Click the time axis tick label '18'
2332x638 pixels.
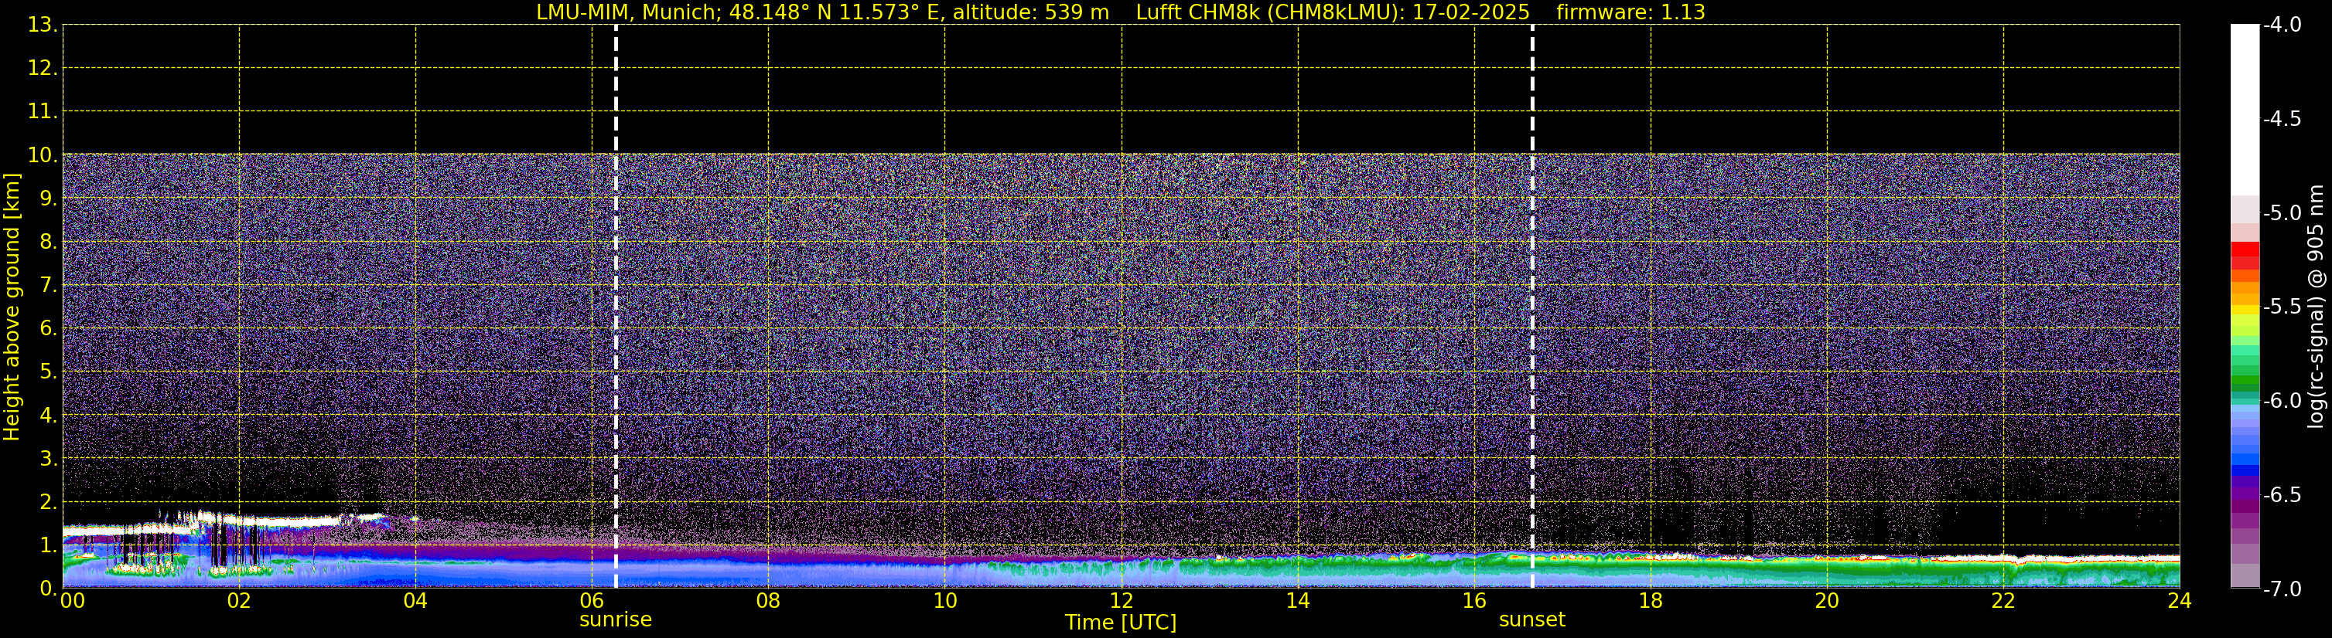1651,601
